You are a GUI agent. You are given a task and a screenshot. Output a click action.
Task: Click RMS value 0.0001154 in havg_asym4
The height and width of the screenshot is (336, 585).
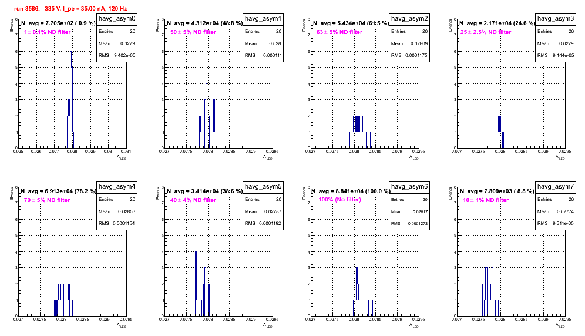(x=124, y=224)
